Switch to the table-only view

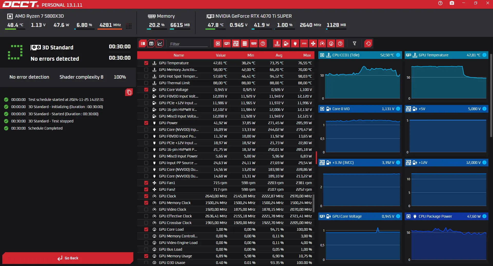click(x=151, y=44)
